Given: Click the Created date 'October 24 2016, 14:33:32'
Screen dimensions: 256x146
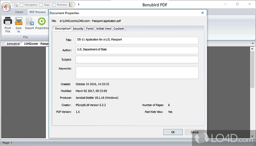Looking at the screenshot, I should 92,84.
